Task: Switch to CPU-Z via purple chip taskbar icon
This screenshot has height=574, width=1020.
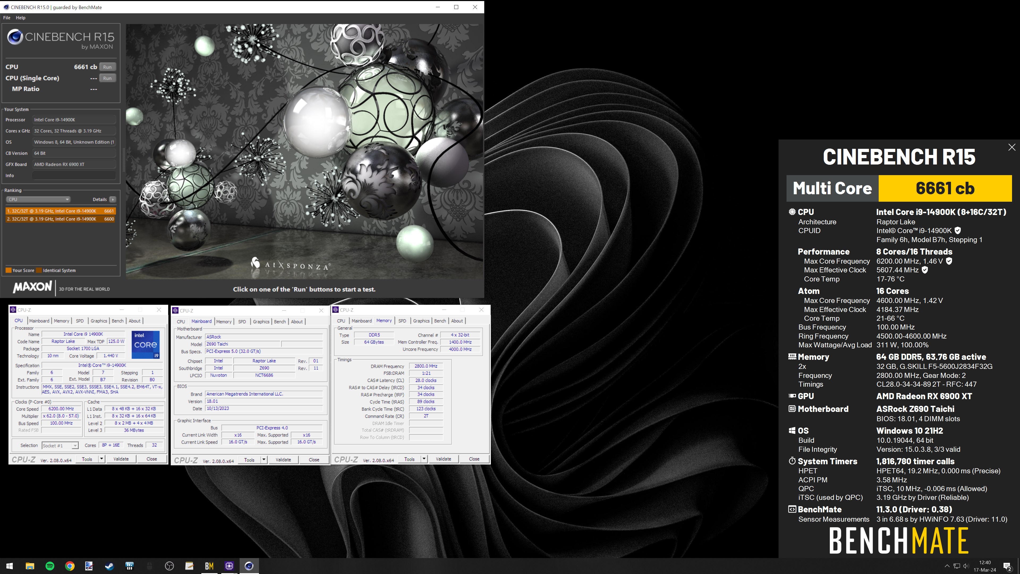Action: [x=229, y=566]
